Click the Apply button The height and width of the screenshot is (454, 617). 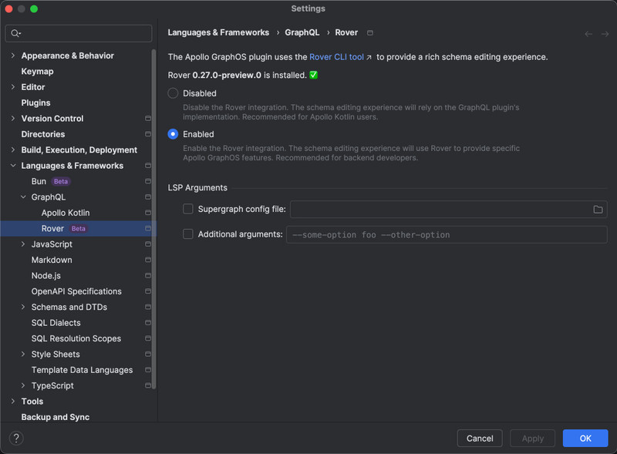tap(532, 439)
